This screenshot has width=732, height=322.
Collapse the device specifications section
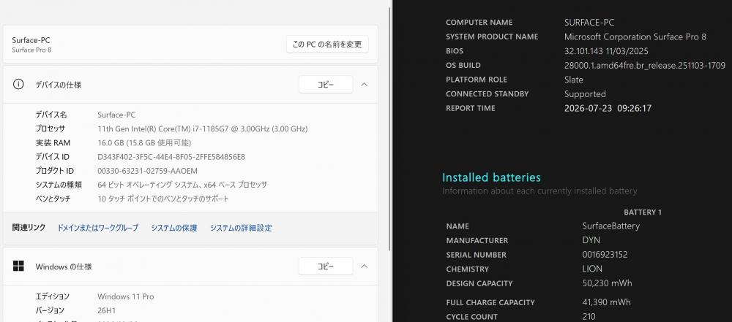[x=365, y=85]
